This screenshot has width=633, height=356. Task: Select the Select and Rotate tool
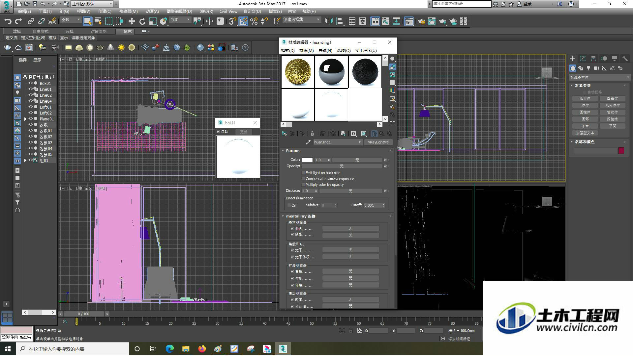click(142, 21)
